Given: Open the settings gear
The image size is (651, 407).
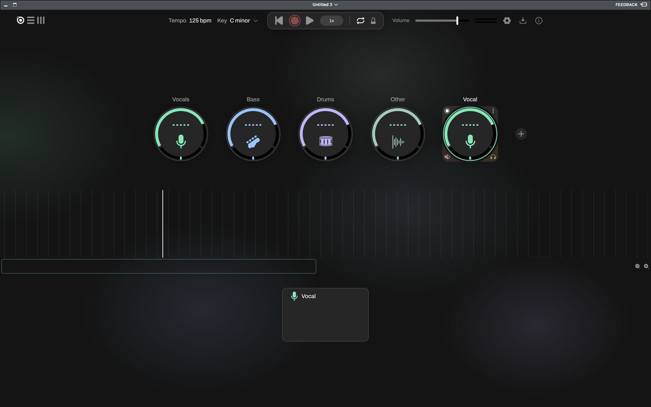Looking at the screenshot, I should point(507,21).
